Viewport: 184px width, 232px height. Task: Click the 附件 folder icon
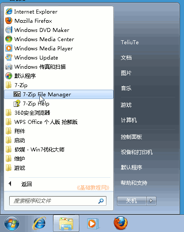click(8, 131)
